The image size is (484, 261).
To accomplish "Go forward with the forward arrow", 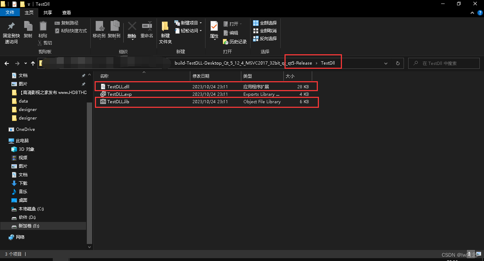I will pos(17,63).
